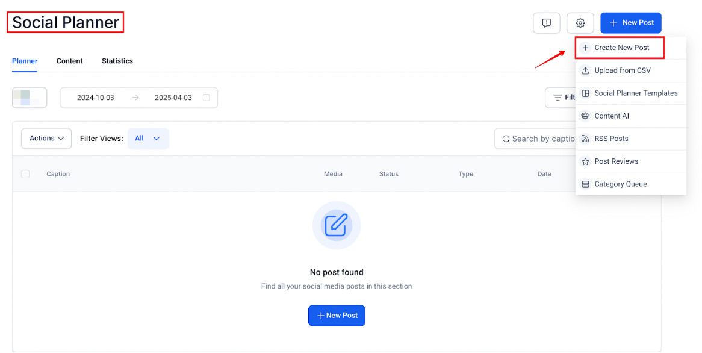Click the feedback speech bubble icon
Screen dimensions: 702x353
click(x=546, y=23)
